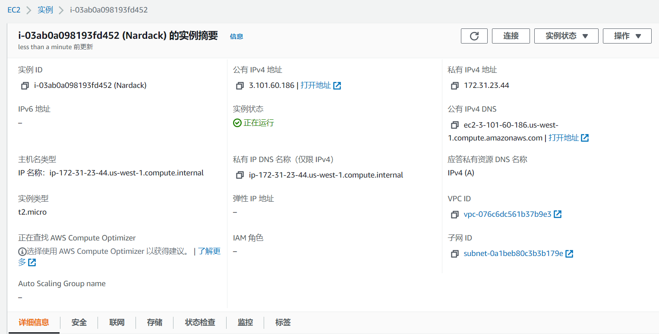Copy private IP DNS name ip-172-31-23-44
Screen dimensions: 659x334
(x=240, y=175)
